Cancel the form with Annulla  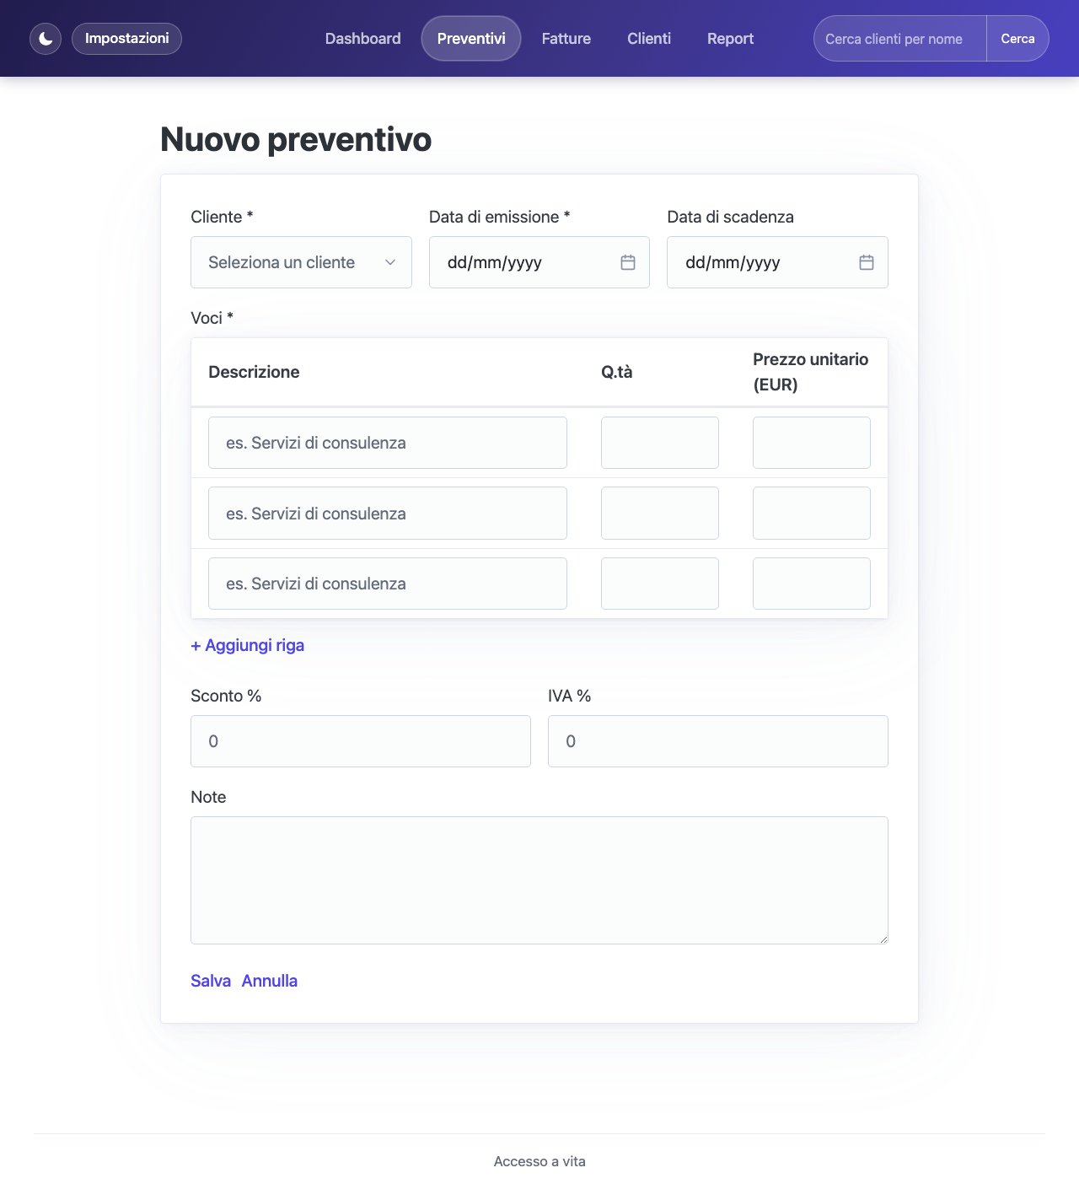click(270, 981)
